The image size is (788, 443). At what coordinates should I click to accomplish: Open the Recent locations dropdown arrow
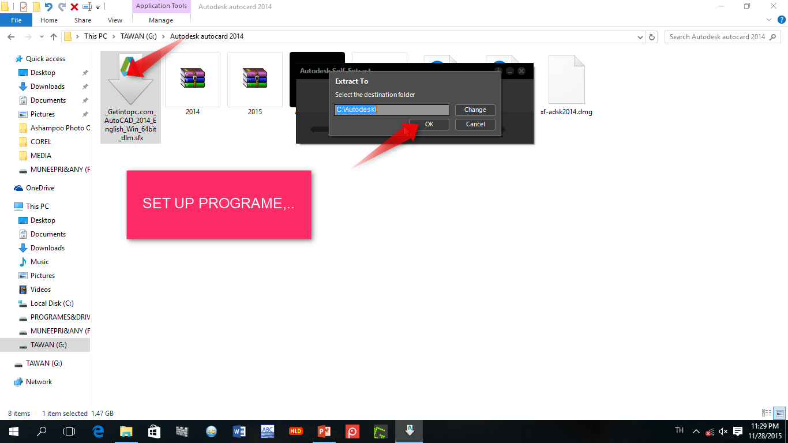click(x=42, y=37)
